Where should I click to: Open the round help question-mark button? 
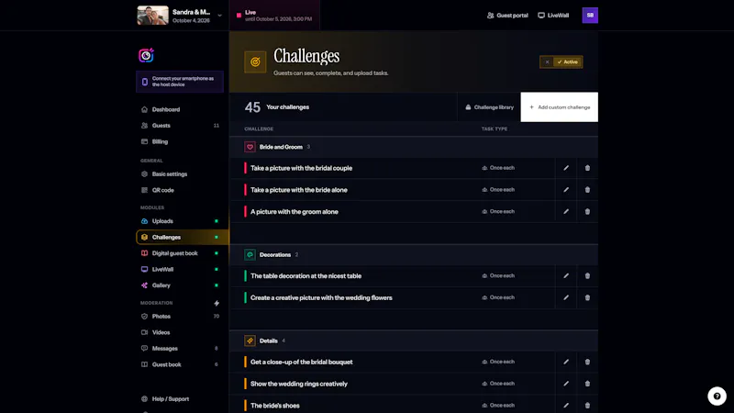pyautogui.click(x=717, y=396)
